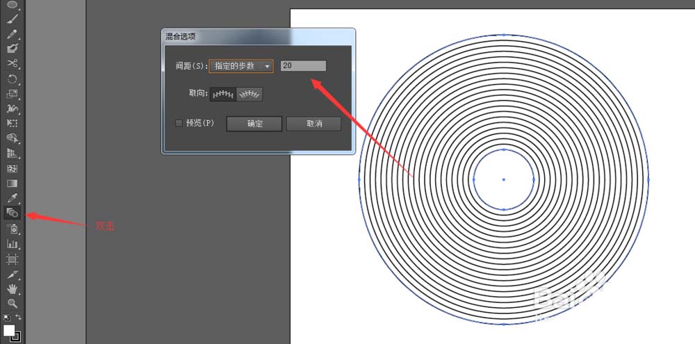Select the Blob Brush tool
Screen dimensions: 695x344
[13, 49]
